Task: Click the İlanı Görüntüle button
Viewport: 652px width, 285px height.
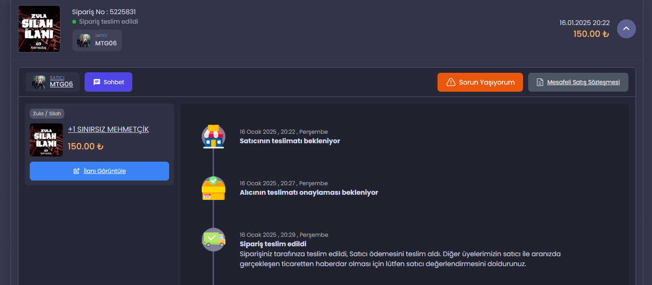Action: [99, 171]
